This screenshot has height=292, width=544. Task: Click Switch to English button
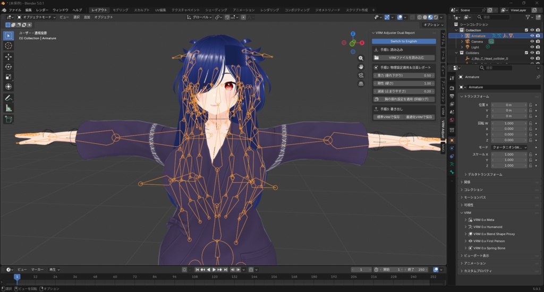tap(404, 41)
